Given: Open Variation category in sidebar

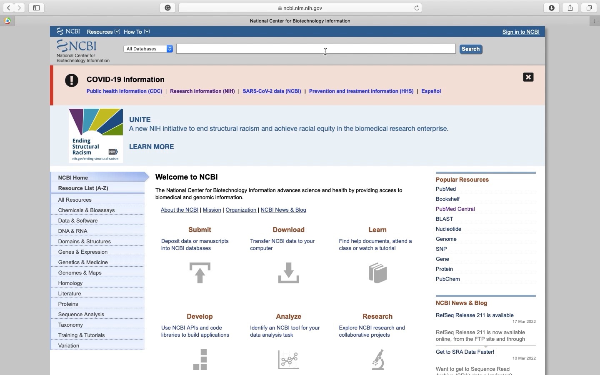Looking at the screenshot, I should click(98, 345).
